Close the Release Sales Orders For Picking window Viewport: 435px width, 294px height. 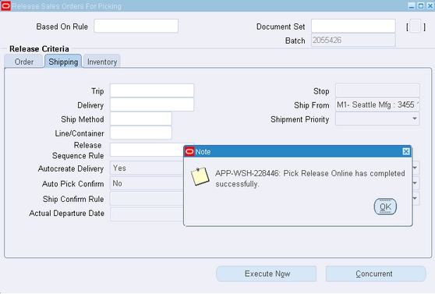pyautogui.click(x=430, y=5)
